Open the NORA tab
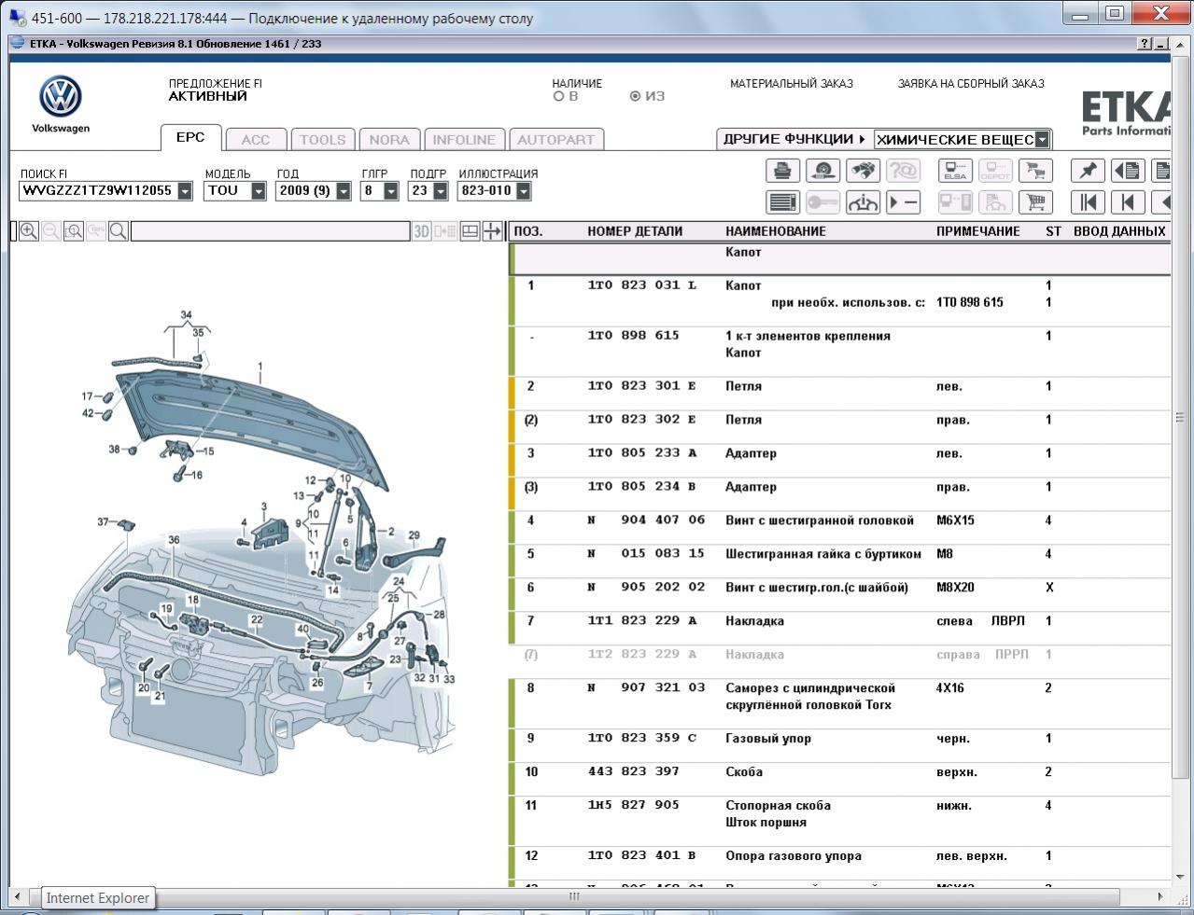 point(389,140)
